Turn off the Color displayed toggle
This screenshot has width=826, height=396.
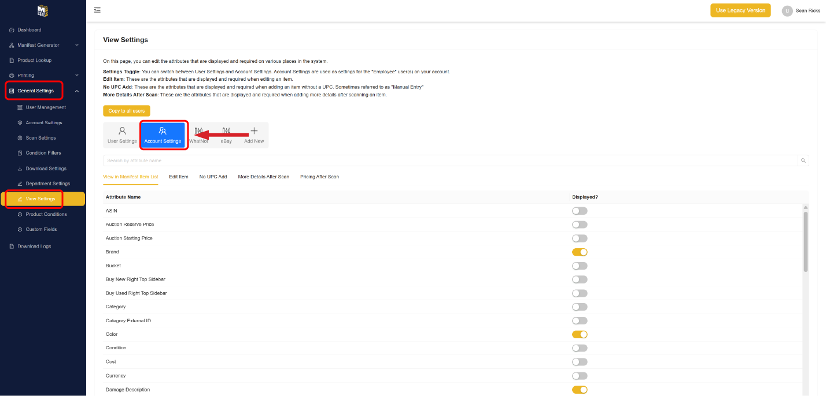pos(580,334)
